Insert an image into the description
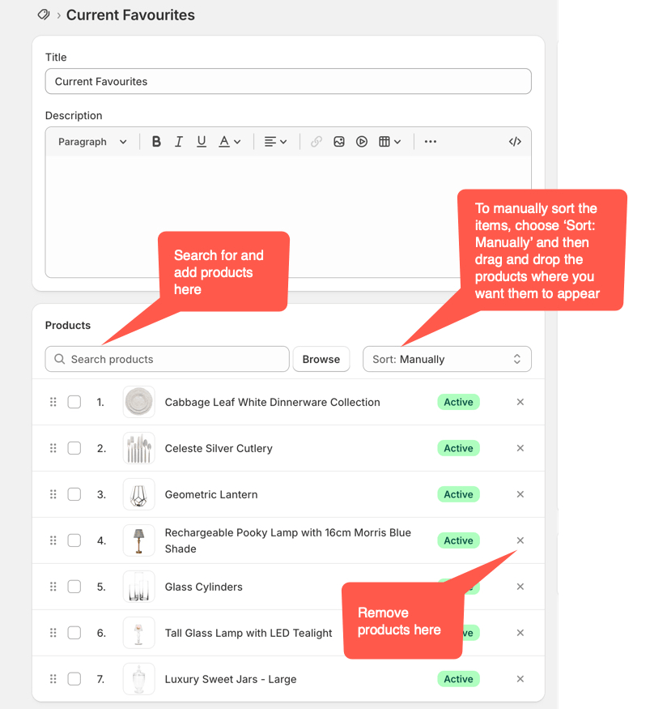Image resolution: width=650 pixels, height=709 pixels. click(x=339, y=141)
